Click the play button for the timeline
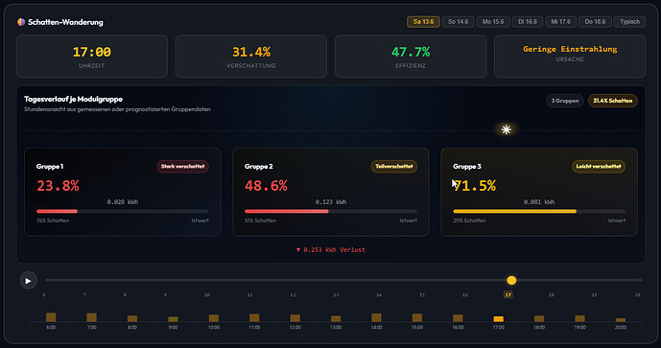This screenshot has width=661, height=348. tap(28, 281)
